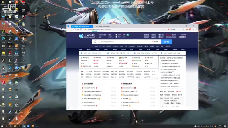Open GeForce Experience desktop icon

[x=3, y=33]
